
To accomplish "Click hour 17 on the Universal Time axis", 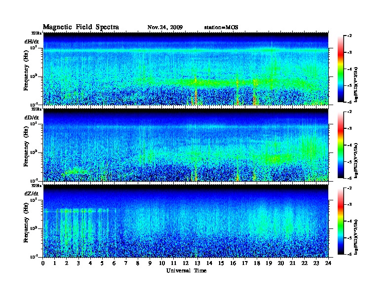I will (x=245, y=263).
